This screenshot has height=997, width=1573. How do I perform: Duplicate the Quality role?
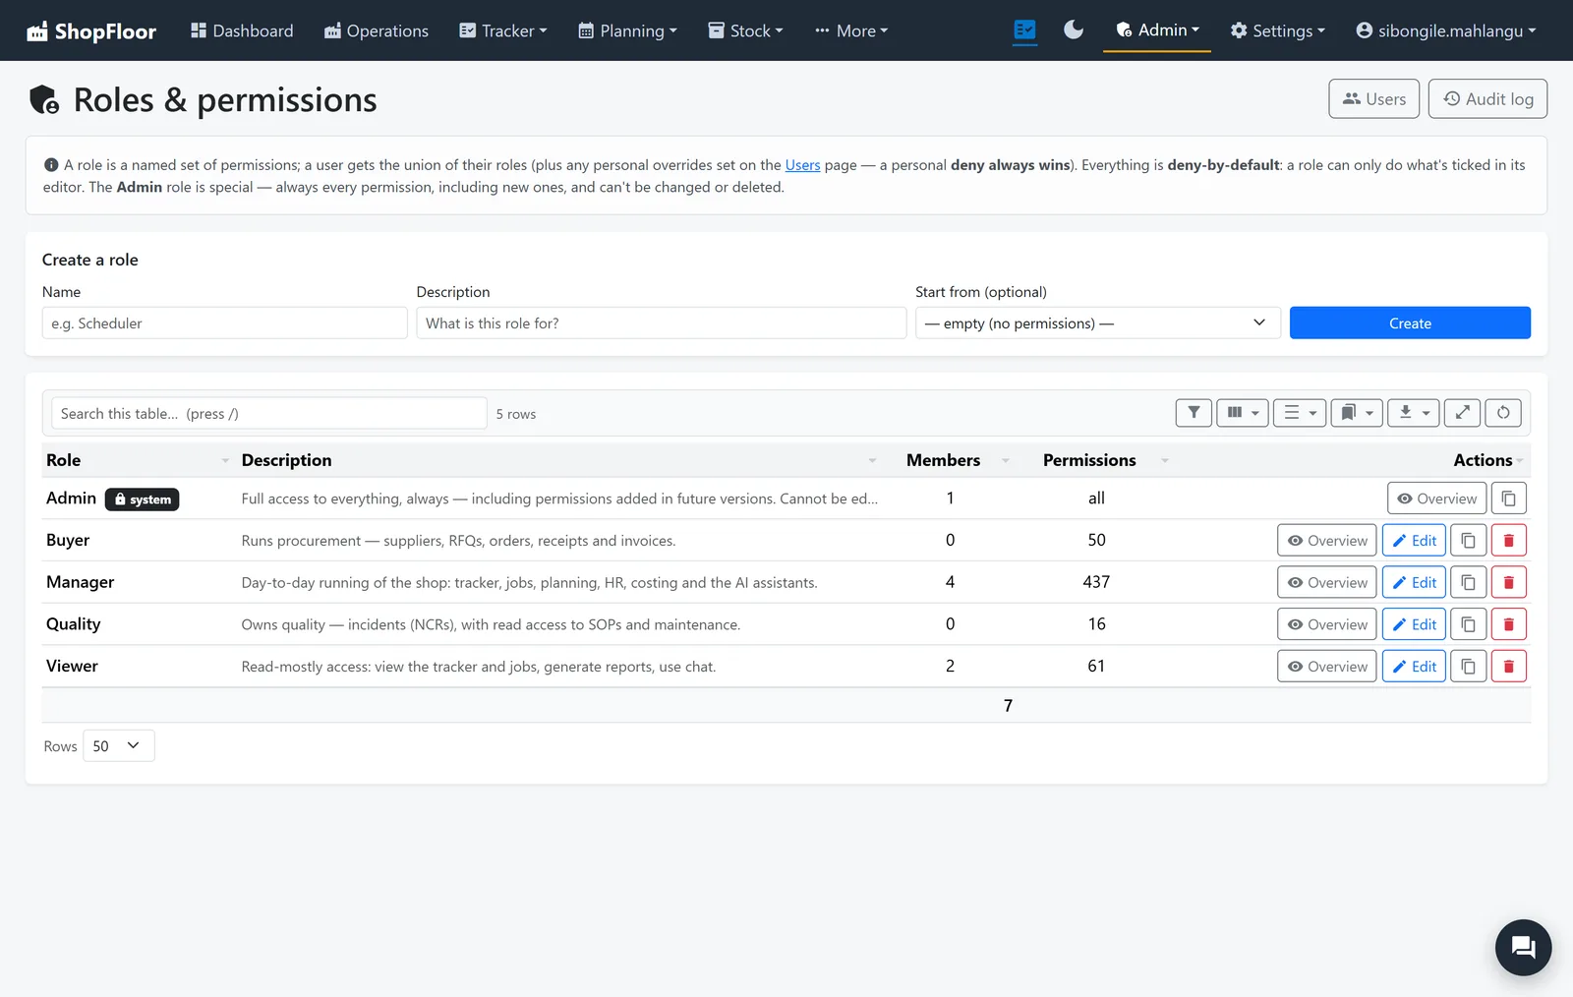tap(1468, 624)
